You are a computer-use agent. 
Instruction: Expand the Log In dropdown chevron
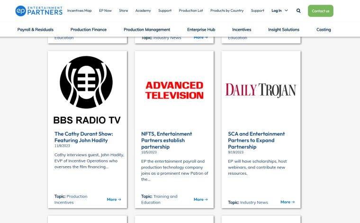click(286, 10)
